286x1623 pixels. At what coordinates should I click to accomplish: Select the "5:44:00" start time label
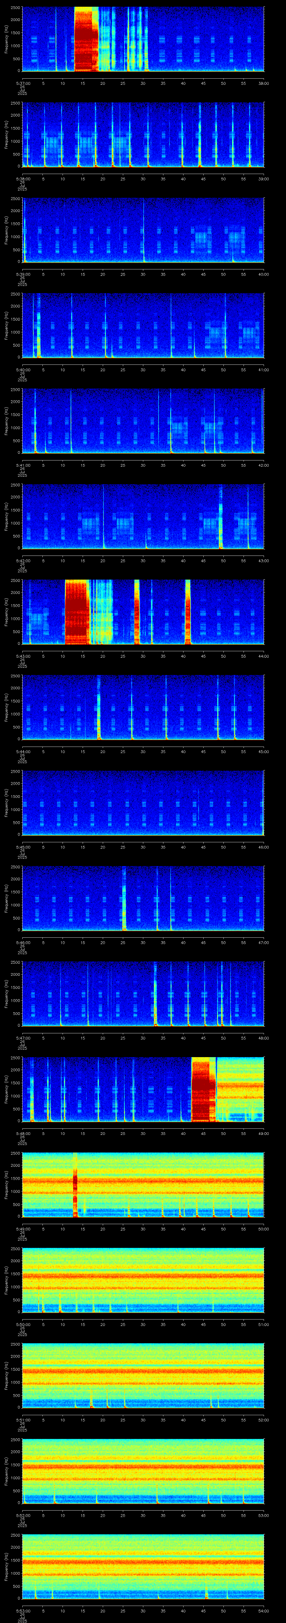23,752
